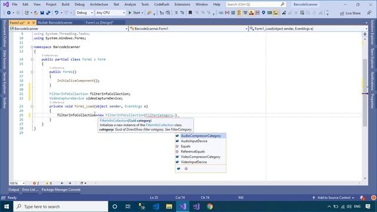Open the Toolbox side tab
Image resolution: width=377 pixels, height=212 pixels.
[4, 102]
